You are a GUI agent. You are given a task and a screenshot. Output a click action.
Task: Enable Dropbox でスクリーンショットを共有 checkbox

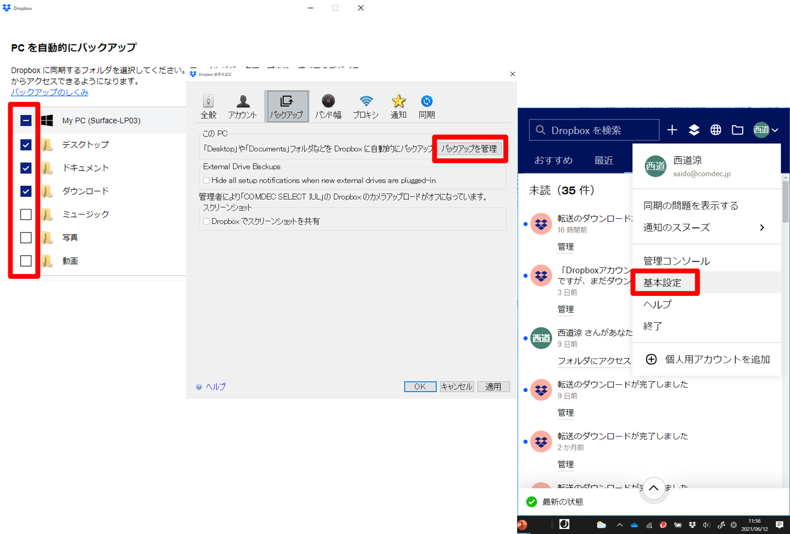click(x=206, y=221)
